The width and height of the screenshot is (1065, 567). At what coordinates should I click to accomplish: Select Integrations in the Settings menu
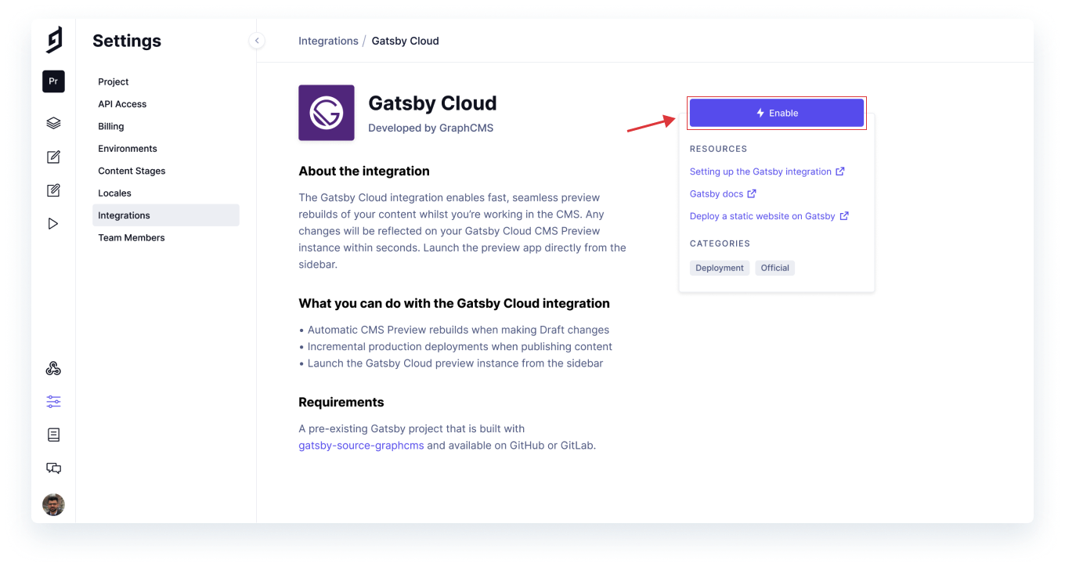(x=166, y=215)
